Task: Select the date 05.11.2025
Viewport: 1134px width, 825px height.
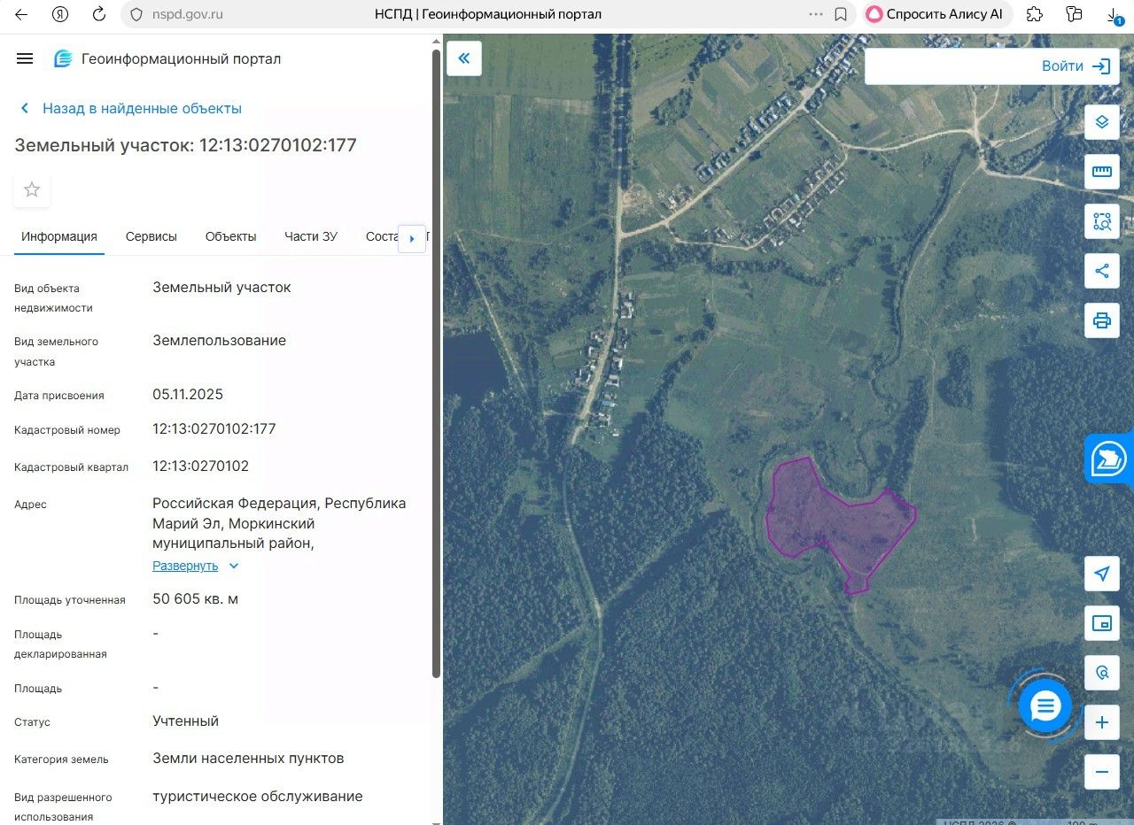Action: tap(188, 395)
